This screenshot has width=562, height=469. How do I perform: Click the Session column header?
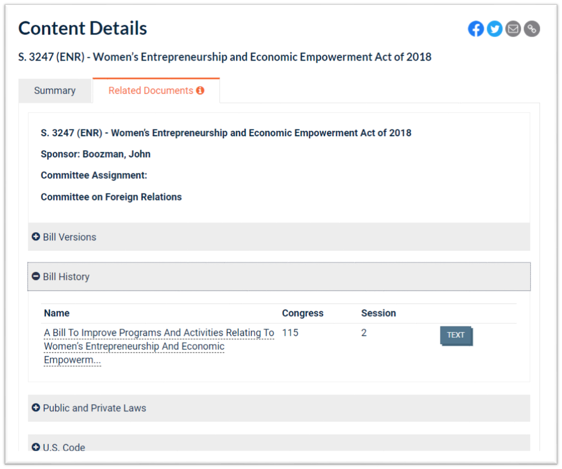[378, 313]
